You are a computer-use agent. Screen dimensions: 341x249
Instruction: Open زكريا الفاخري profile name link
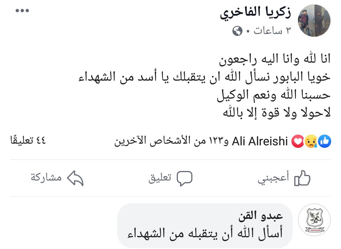coord(255,13)
